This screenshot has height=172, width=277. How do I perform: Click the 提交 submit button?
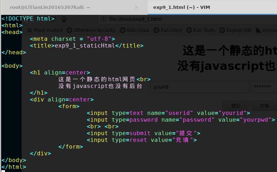235,106
